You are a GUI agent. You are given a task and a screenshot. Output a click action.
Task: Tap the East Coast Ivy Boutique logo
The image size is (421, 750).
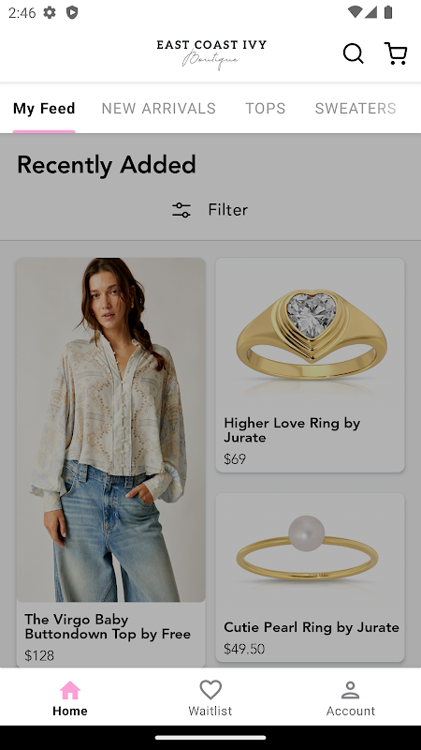(211, 54)
